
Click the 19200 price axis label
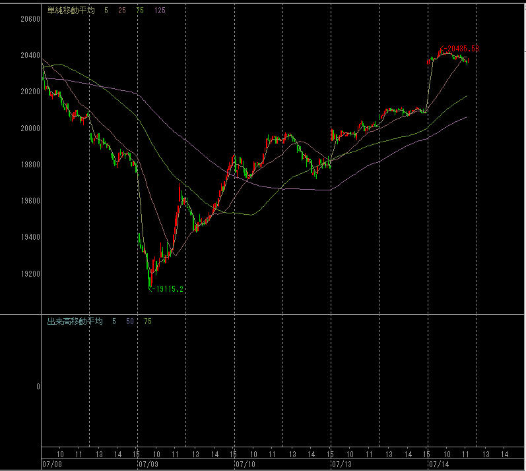(x=30, y=274)
